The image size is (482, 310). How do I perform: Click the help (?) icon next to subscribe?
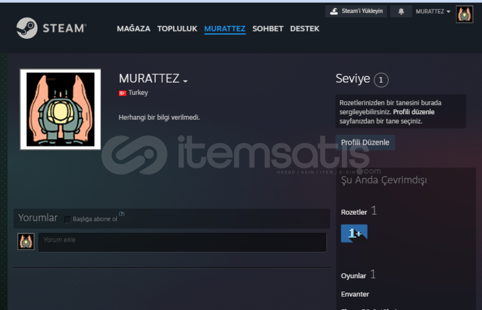(122, 214)
